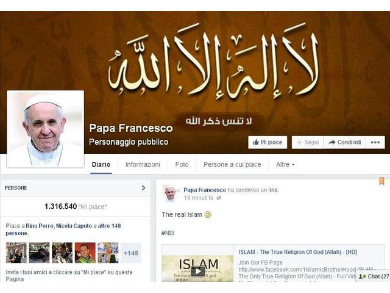This screenshot has width=390, height=293.
Task: Open Nicola Caputo profile link
Action: 74,226
